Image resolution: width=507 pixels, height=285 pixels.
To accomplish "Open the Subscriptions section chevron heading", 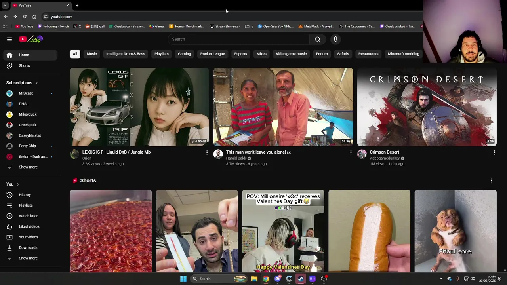I will (22, 83).
